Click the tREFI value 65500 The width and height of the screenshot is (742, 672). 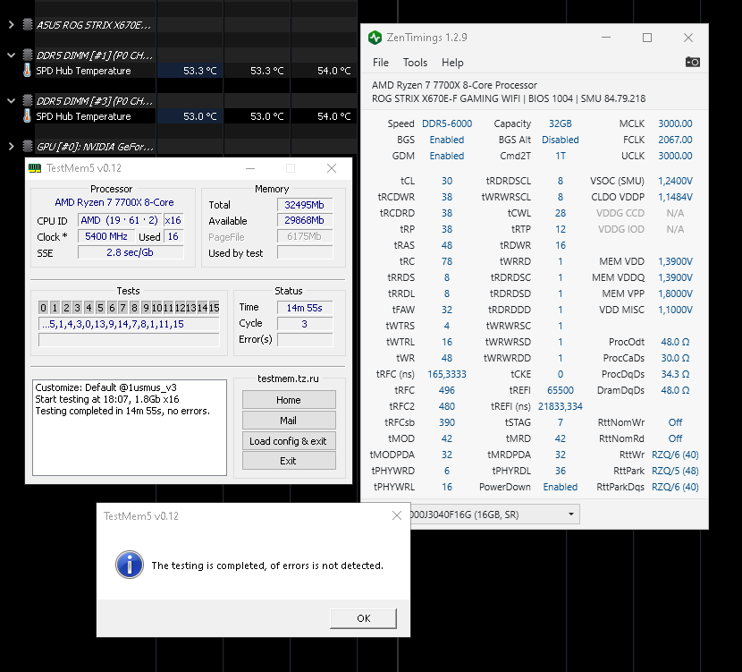(561, 390)
